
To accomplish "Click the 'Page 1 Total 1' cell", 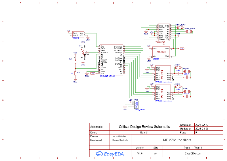I will pyautogui.click(x=193, y=148).
